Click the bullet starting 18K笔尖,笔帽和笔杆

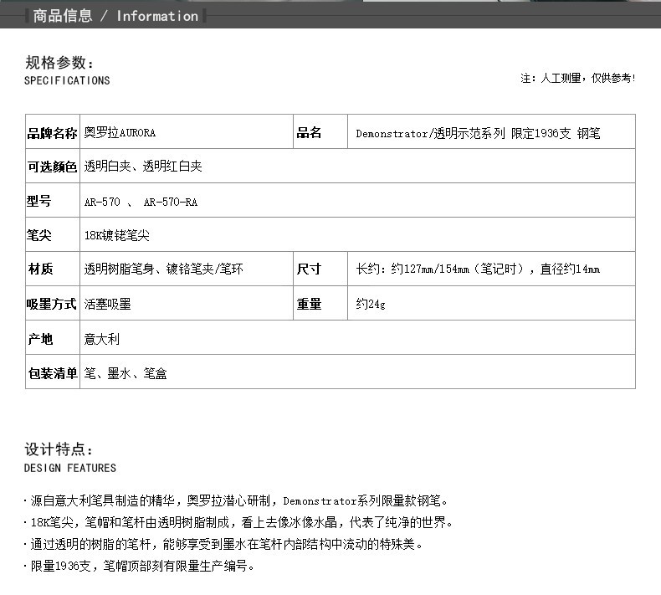238,522
